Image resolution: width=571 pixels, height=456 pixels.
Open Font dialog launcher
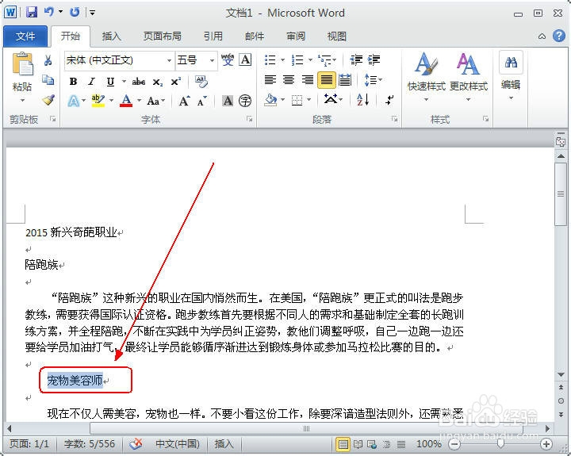[250, 119]
